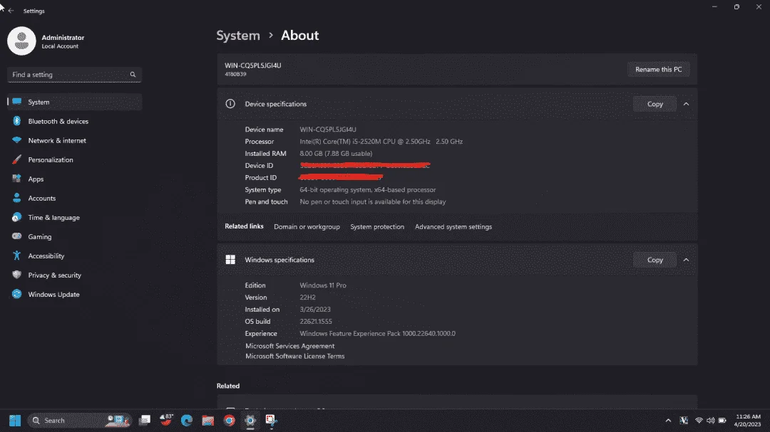770x432 pixels.
Task: Click the battery tray icon
Action: tap(722, 420)
